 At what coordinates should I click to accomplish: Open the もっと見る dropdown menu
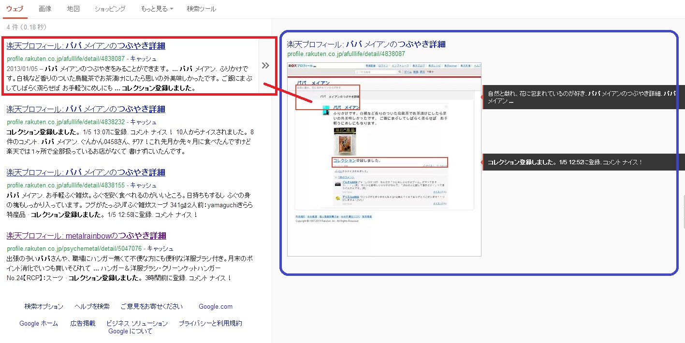point(157,9)
